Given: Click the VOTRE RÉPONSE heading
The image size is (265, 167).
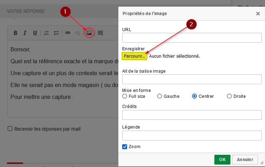Looking at the screenshot, I should pyautogui.click(x=26, y=11).
